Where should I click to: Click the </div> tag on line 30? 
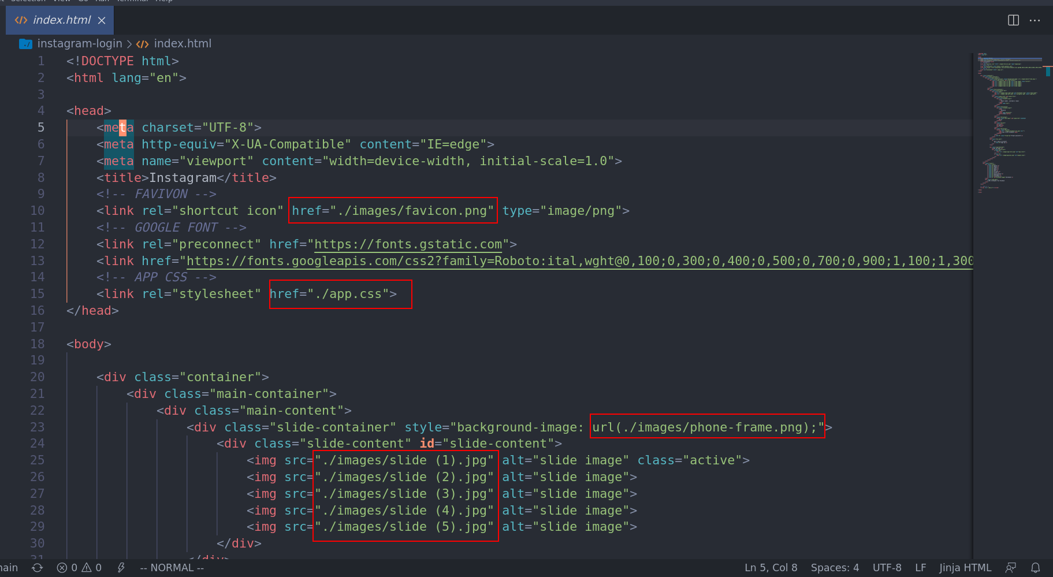click(x=239, y=544)
